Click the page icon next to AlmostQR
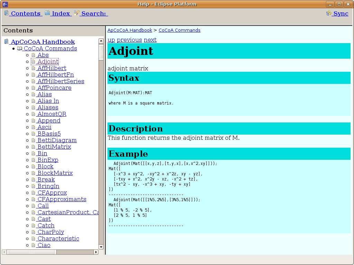The height and width of the screenshot is (265, 354). pos(34,114)
